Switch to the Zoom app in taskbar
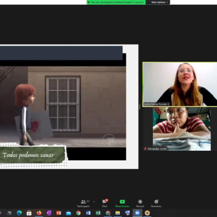Image resolution: width=217 pixels, height=217 pixels. (137, 213)
